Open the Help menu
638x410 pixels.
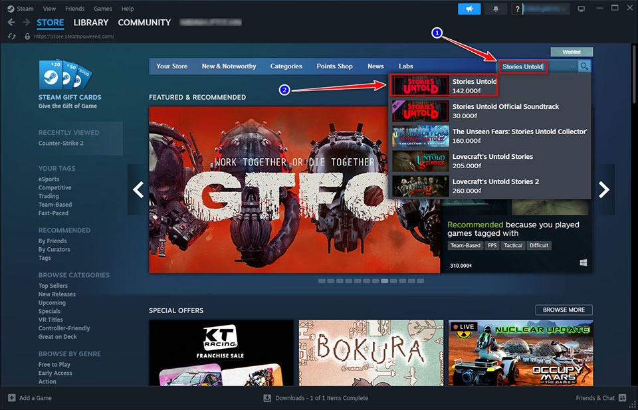128,9
